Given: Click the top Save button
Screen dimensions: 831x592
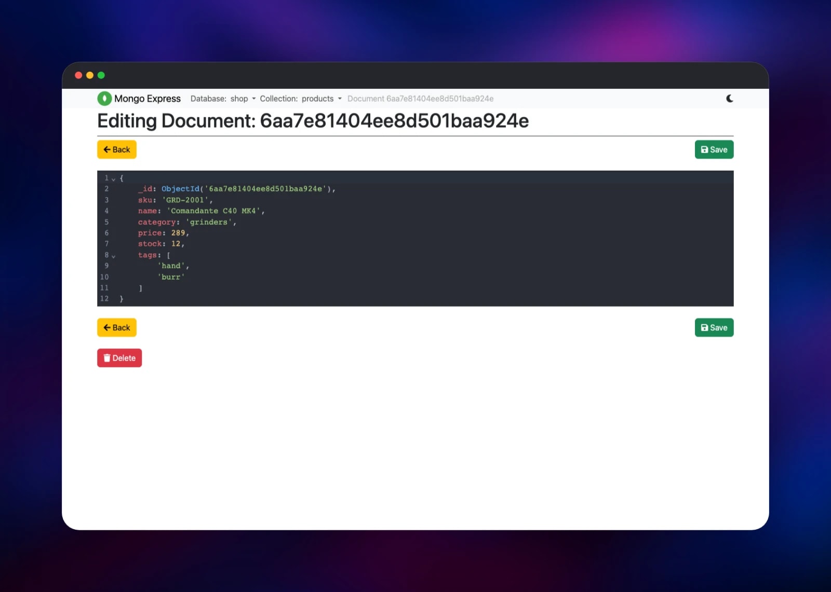Looking at the screenshot, I should (x=714, y=149).
